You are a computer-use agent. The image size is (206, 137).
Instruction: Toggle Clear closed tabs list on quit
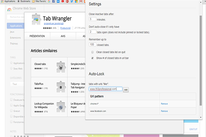[92, 52]
